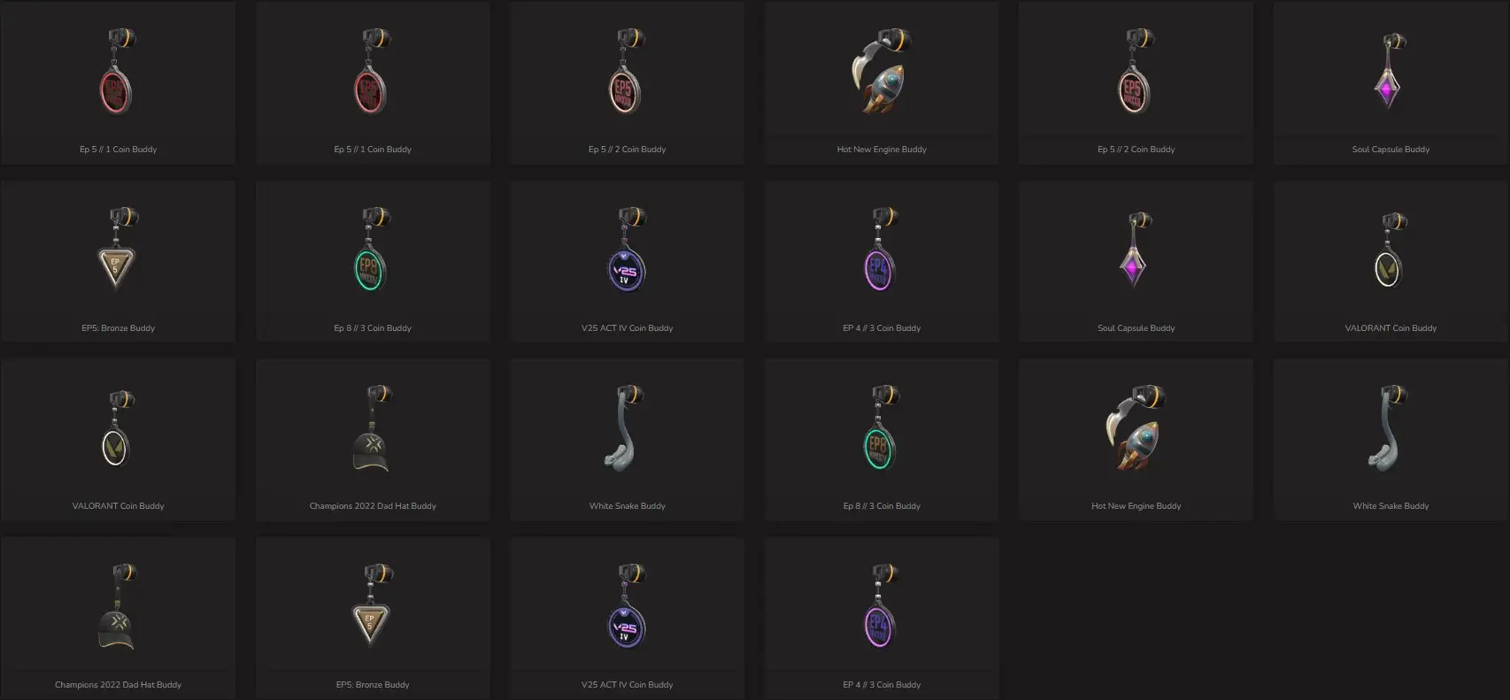Click the Ep 8 // 3 Coin Buddy label in third row
Viewport: 1510px width, 700px height.
pyautogui.click(x=882, y=506)
